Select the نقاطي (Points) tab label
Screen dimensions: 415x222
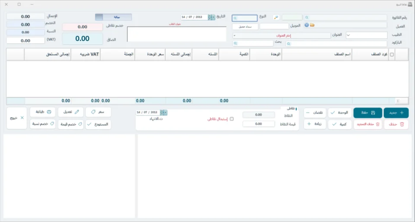click(291, 109)
